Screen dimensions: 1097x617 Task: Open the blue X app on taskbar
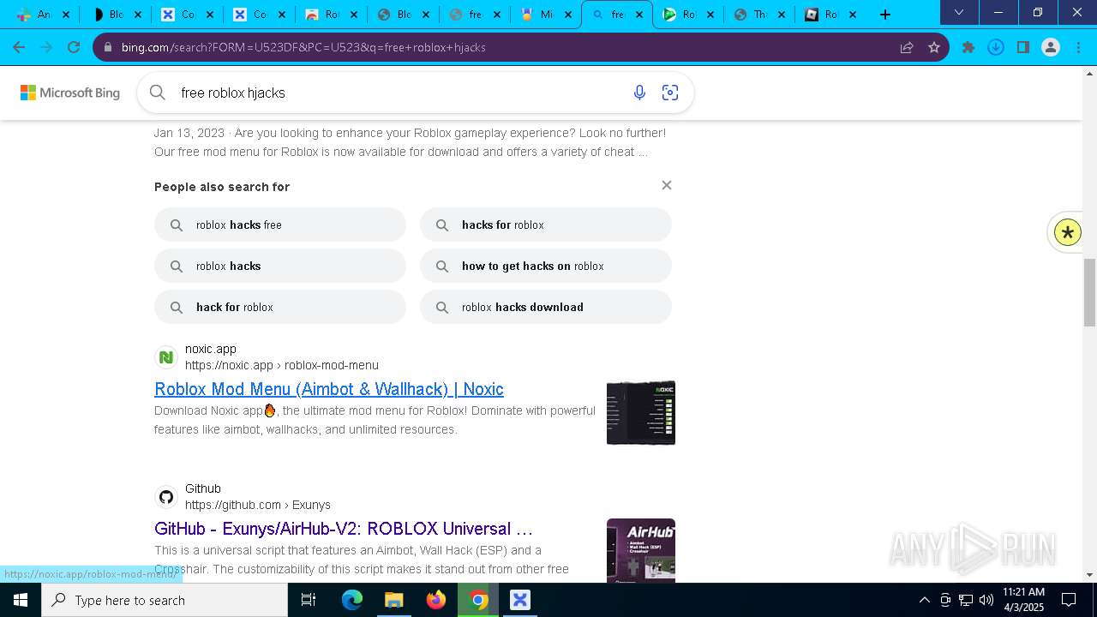click(x=520, y=600)
